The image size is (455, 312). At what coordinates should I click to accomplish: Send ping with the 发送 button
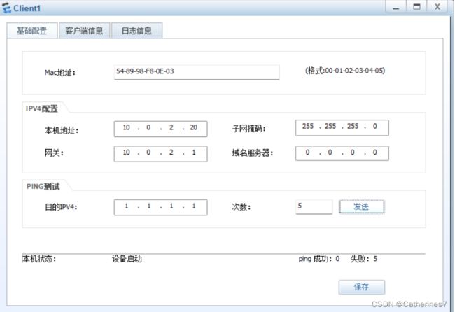point(362,207)
